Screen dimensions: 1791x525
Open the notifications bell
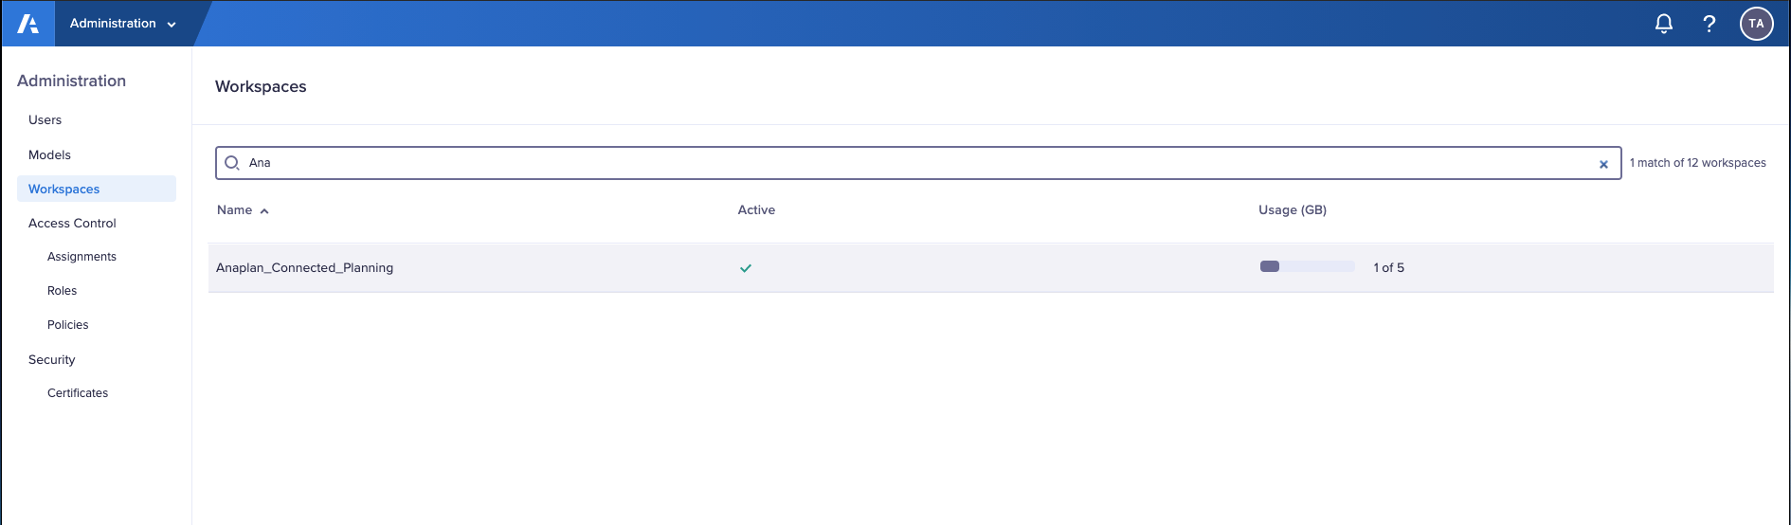point(1663,24)
